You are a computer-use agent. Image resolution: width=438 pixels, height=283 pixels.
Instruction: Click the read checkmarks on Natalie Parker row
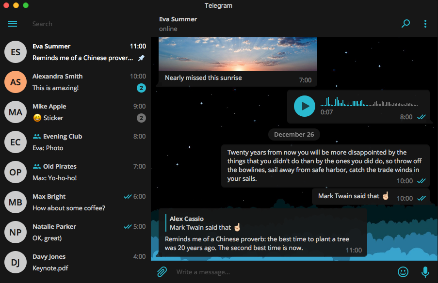point(128,227)
